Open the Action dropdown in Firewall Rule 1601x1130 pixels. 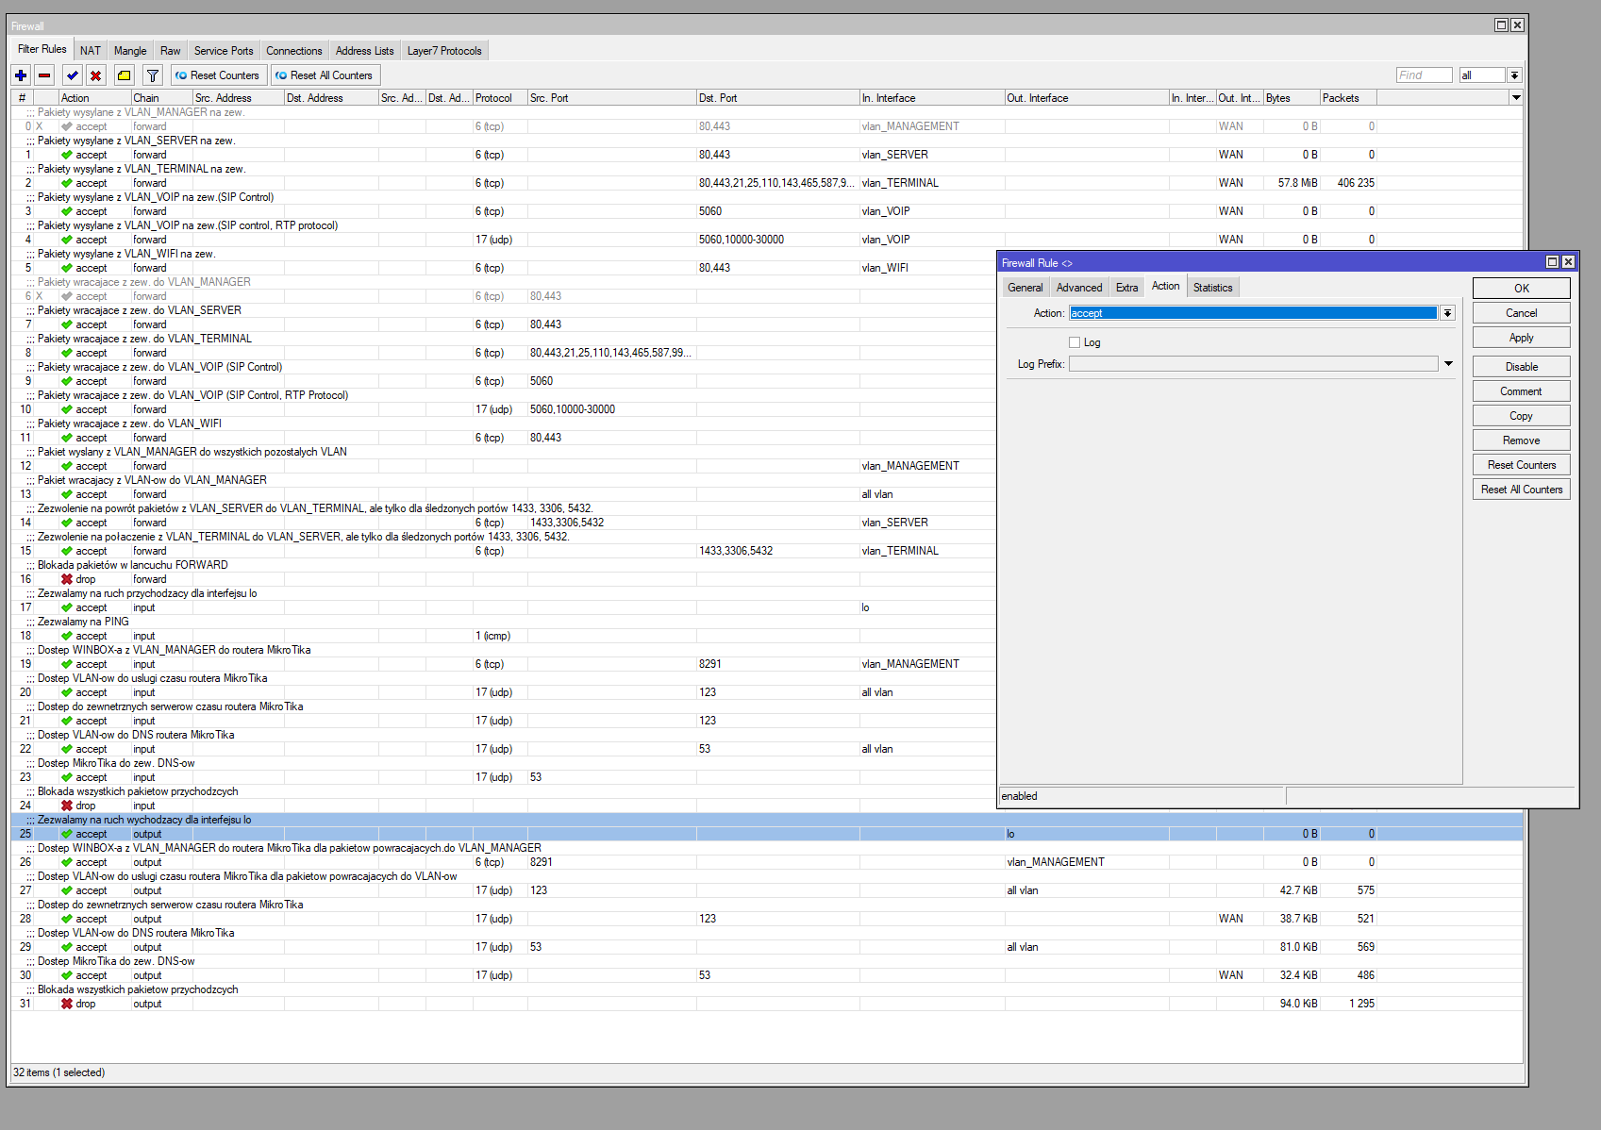1447,313
